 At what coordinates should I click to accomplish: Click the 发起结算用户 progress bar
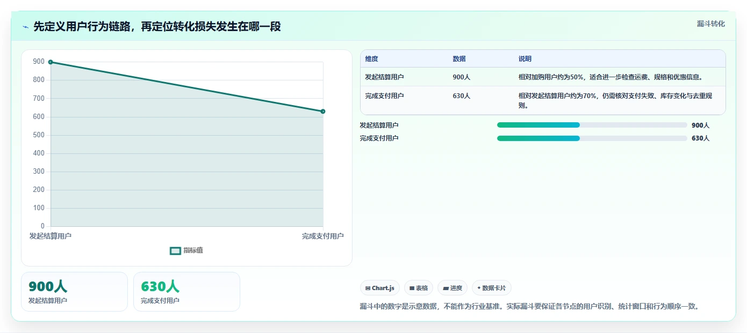[x=592, y=125]
